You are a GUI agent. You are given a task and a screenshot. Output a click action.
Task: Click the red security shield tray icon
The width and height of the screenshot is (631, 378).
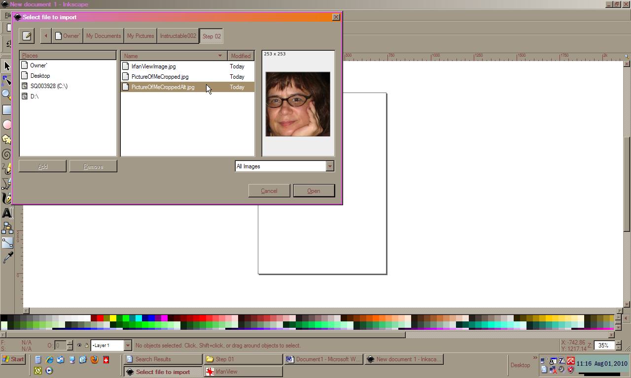click(x=570, y=370)
